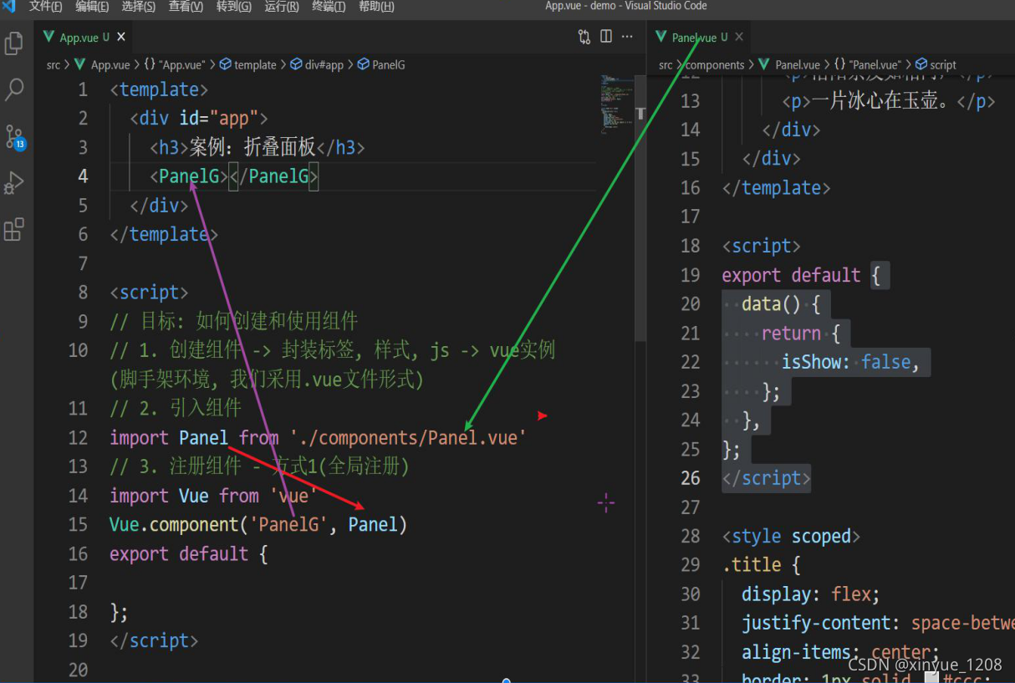Open the 帮助(H) menu
Screen dimensions: 1015x683
(x=376, y=7)
